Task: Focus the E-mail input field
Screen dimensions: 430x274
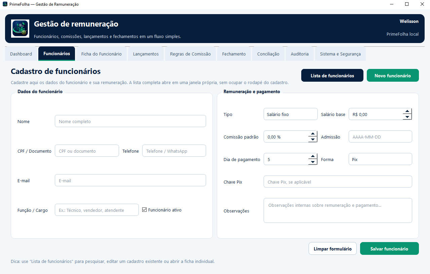Action: [130, 181]
